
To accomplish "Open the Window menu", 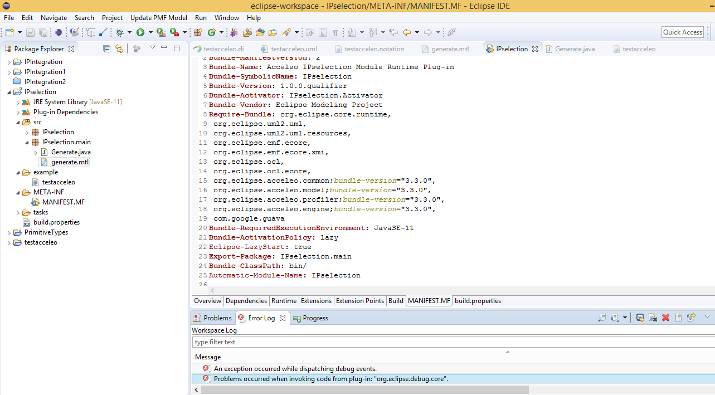I will 227,18.
